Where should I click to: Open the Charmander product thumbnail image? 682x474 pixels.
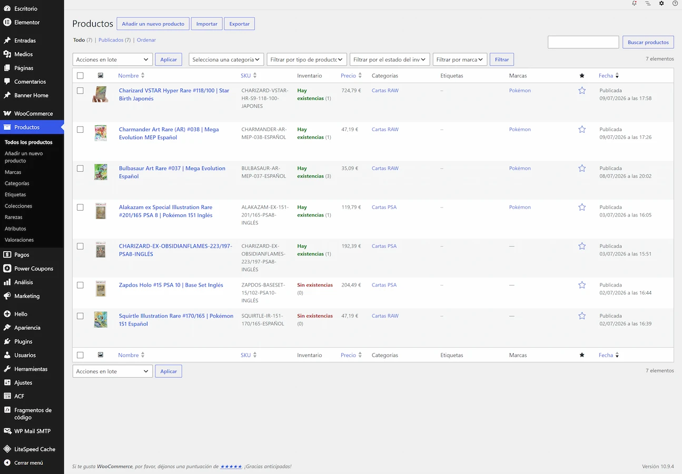click(x=101, y=133)
